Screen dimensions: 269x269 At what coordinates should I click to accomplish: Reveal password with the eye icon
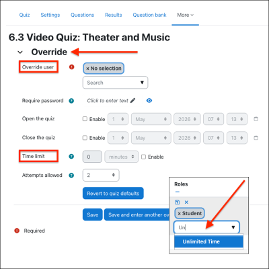[149, 101]
